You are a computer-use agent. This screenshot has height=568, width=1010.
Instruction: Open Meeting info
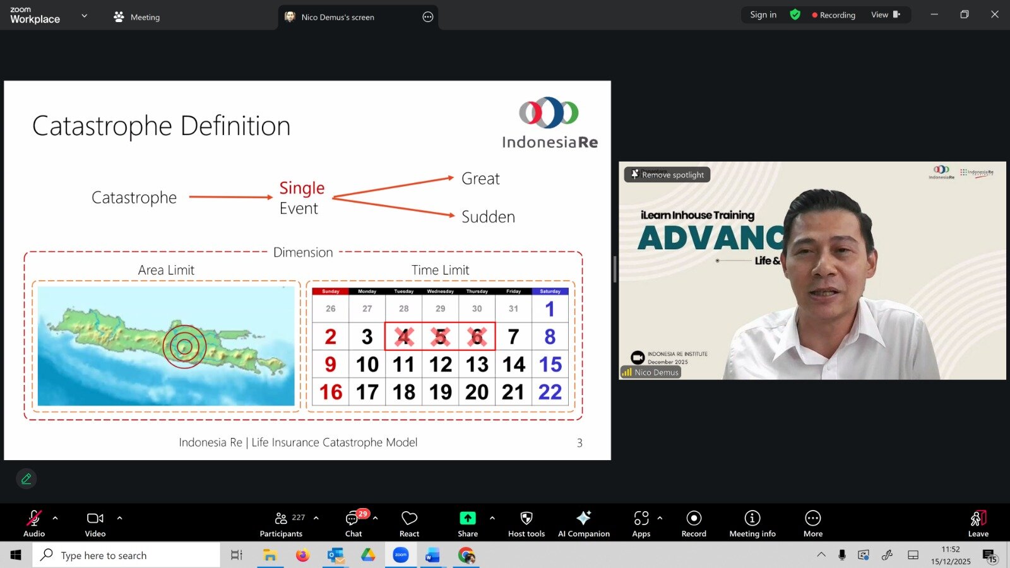[x=752, y=523]
